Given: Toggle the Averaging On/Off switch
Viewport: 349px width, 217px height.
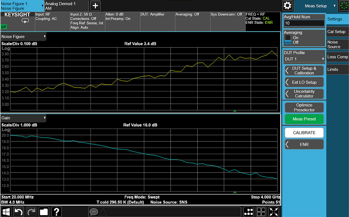Looking at the screenshot, I should [288, 40].
